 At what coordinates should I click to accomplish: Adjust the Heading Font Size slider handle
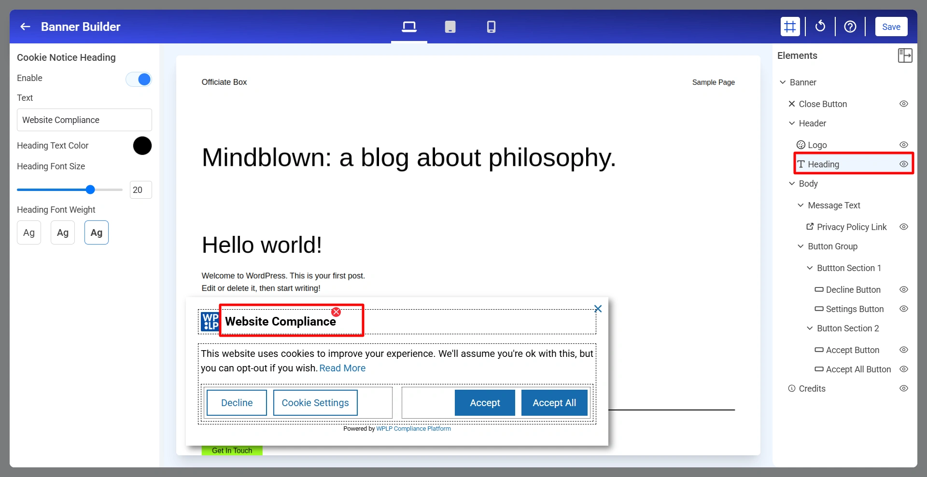coord(90,190)
